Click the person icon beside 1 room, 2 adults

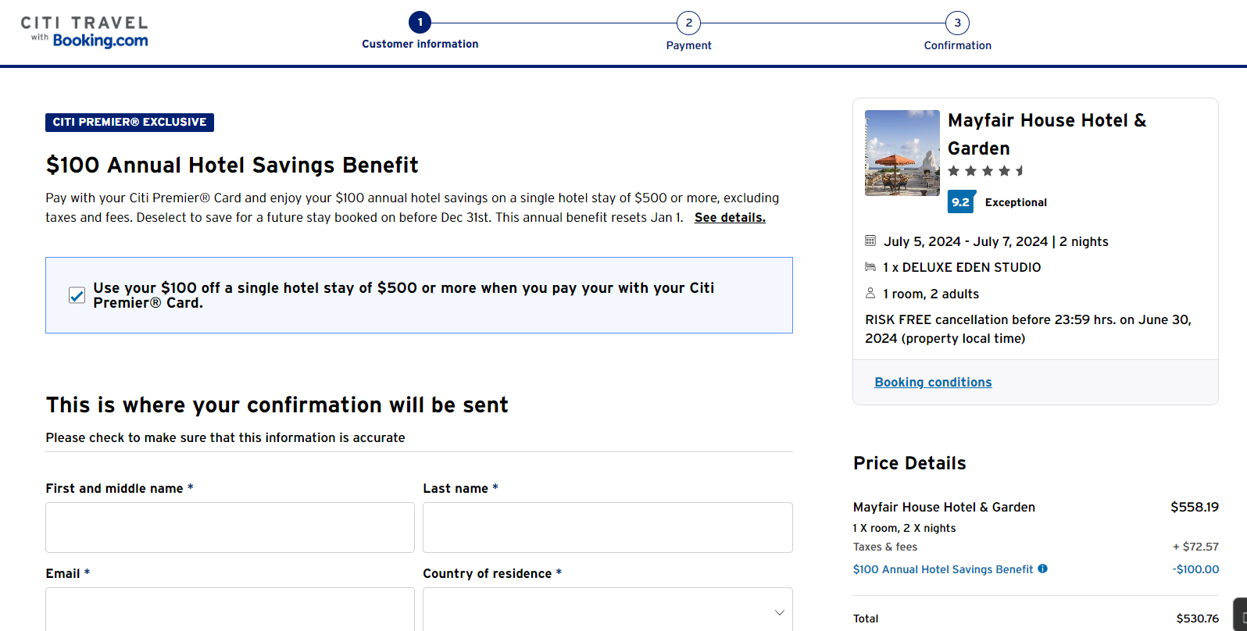point(870,293)
